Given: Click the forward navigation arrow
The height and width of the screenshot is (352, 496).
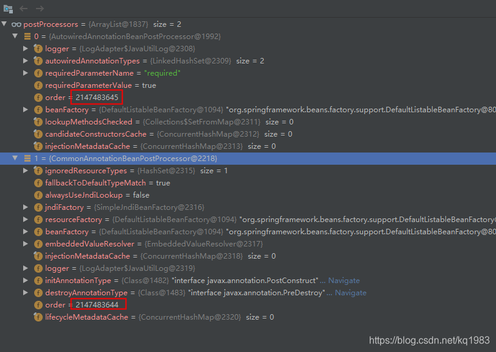Looking at the screenshot, I should click(x=39, y=9).
